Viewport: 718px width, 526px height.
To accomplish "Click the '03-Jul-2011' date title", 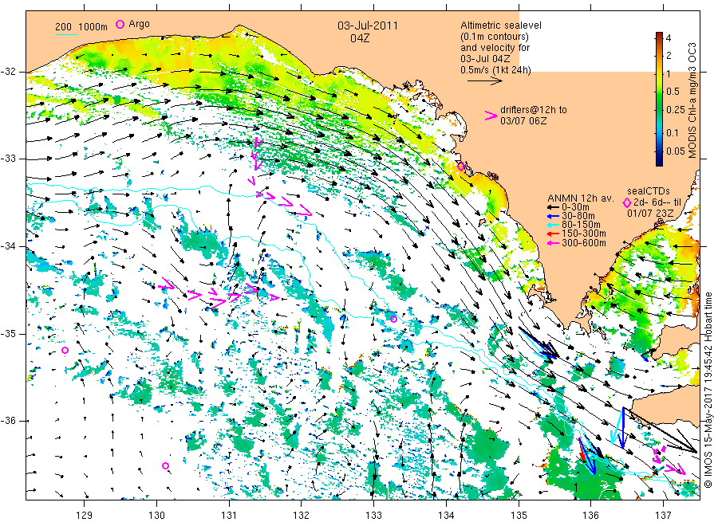I will pos(368,26).
